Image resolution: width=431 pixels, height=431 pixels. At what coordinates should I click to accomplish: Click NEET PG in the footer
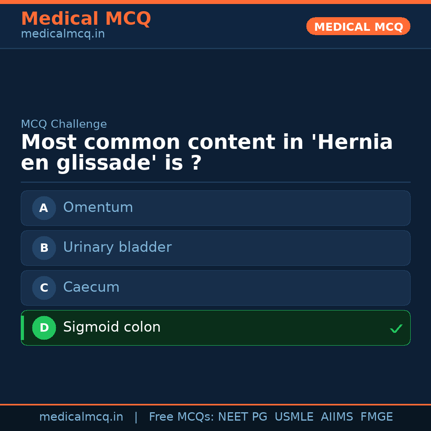coord(243,417)
